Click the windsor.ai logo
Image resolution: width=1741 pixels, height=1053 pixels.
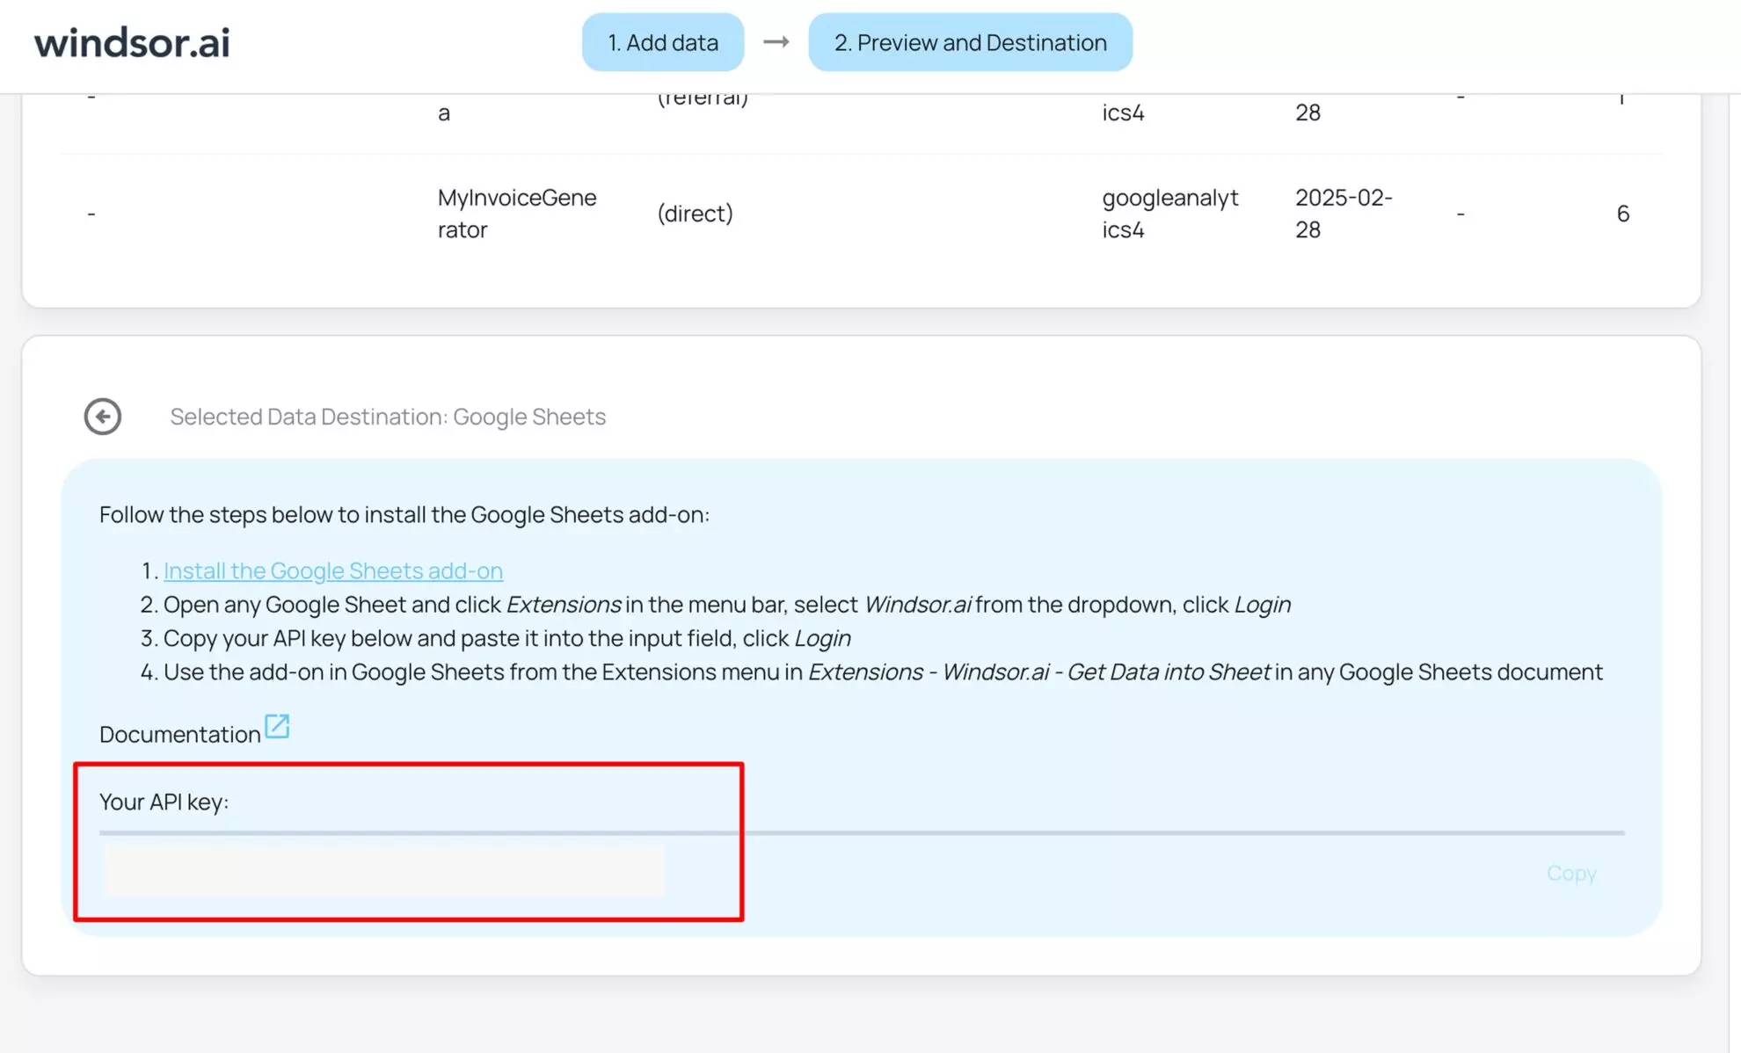(132, 42)
